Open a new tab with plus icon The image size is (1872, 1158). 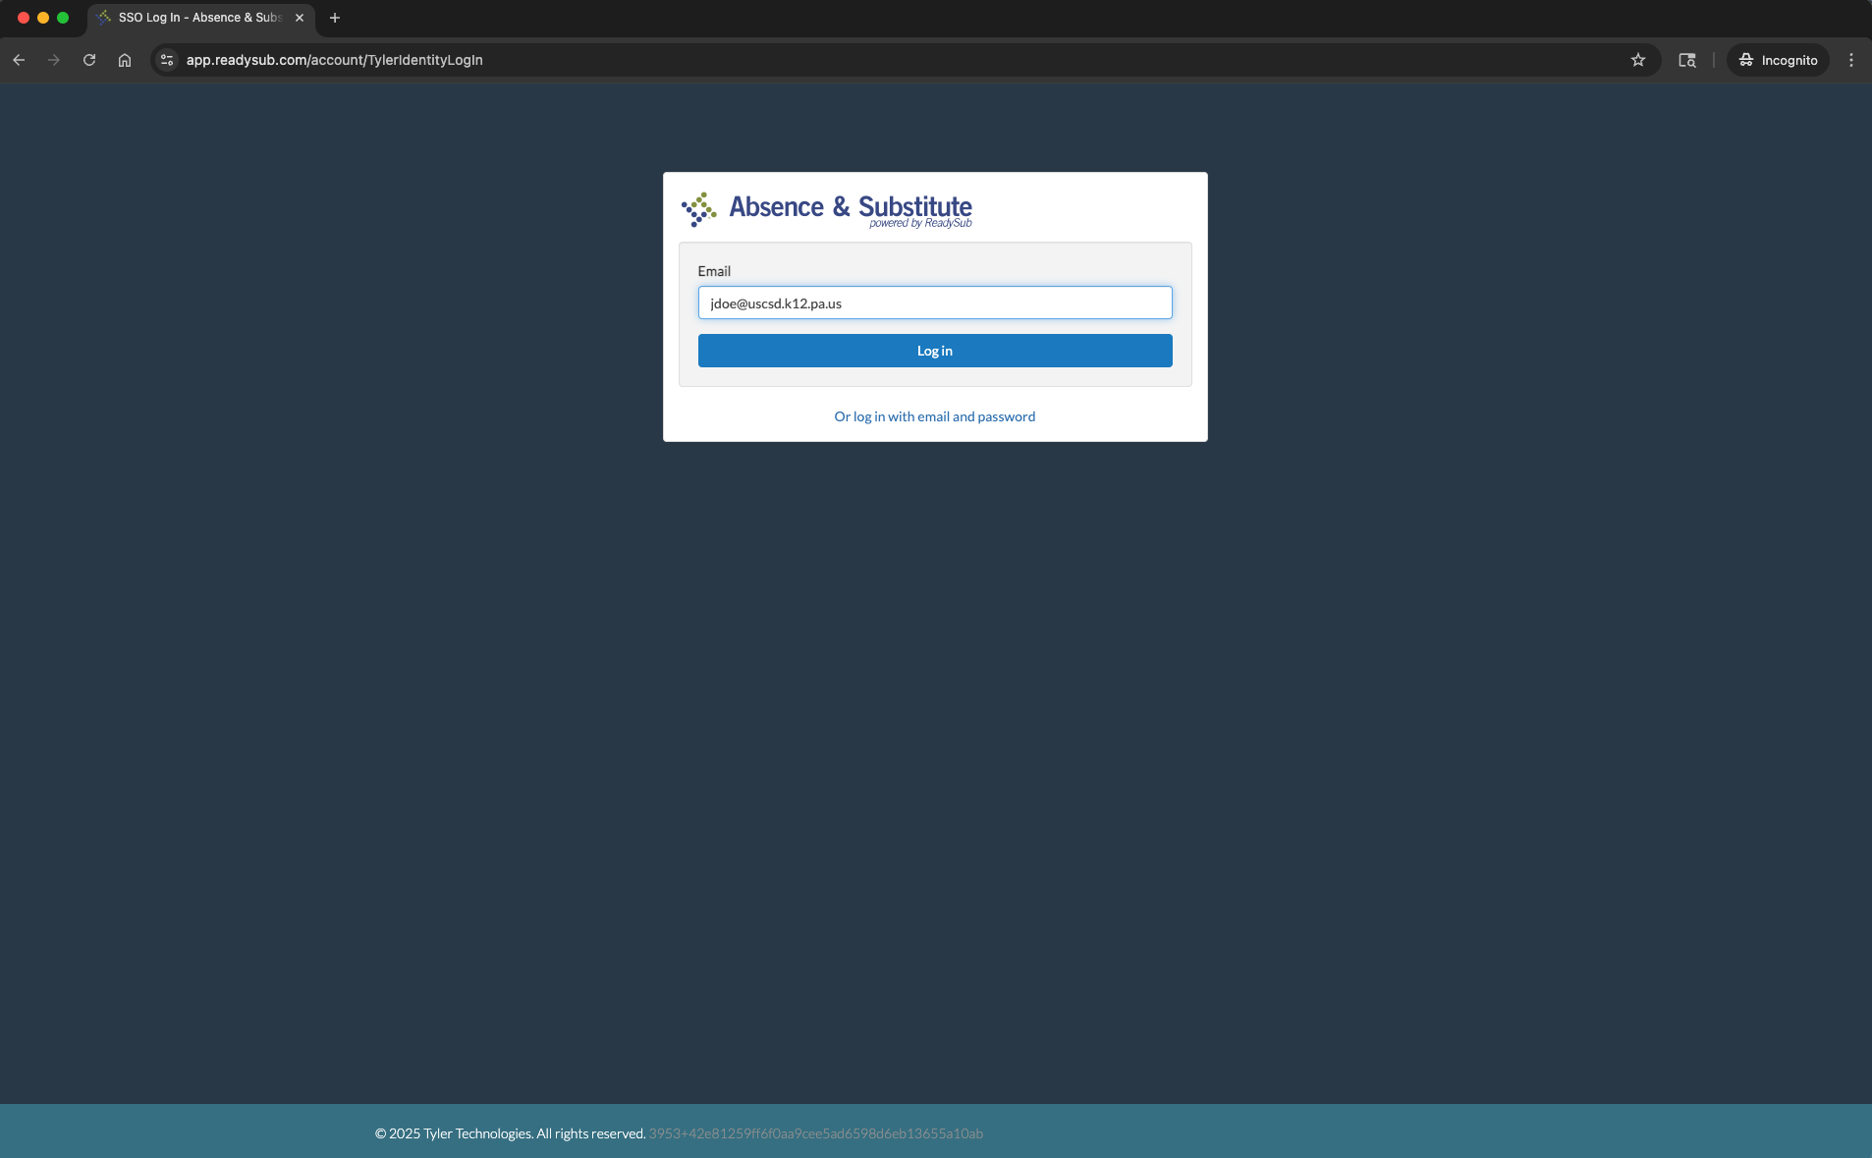(x=335, y=18)
